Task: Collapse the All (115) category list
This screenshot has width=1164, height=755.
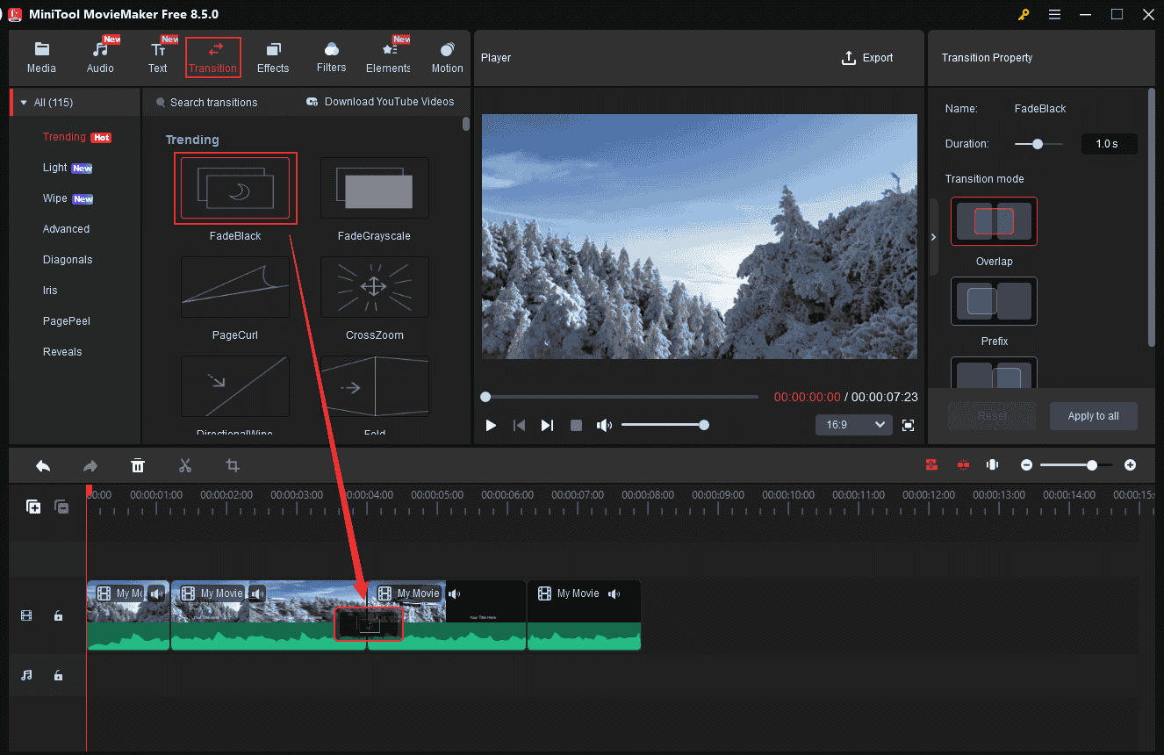Action: click(x=23, y=101)
